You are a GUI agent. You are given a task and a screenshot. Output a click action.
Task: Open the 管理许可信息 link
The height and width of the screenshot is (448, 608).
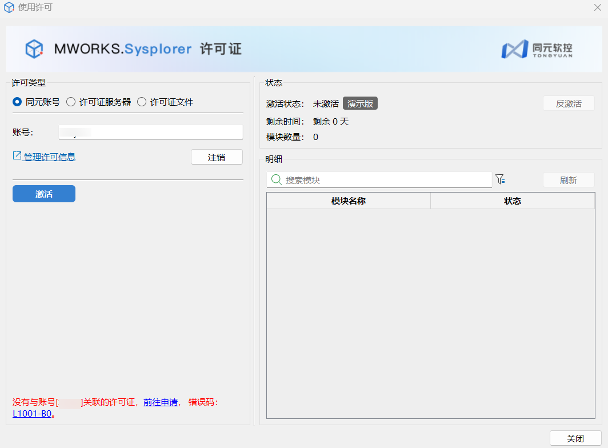coord(49,157)
